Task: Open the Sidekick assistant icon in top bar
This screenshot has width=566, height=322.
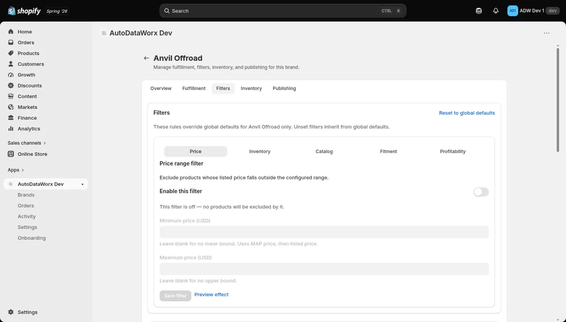Action: (479, 11)
